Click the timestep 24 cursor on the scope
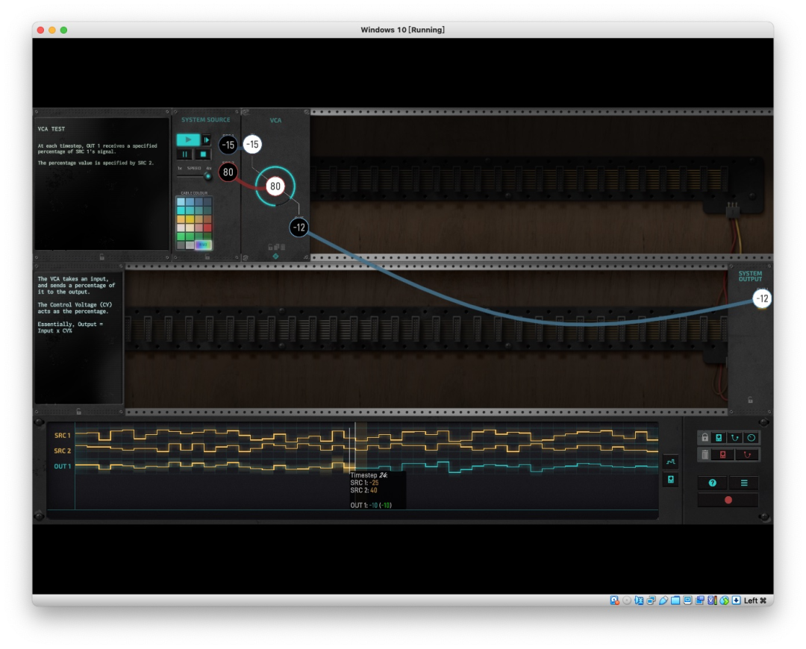Screen dimensions: 806x649 (355, 447)
